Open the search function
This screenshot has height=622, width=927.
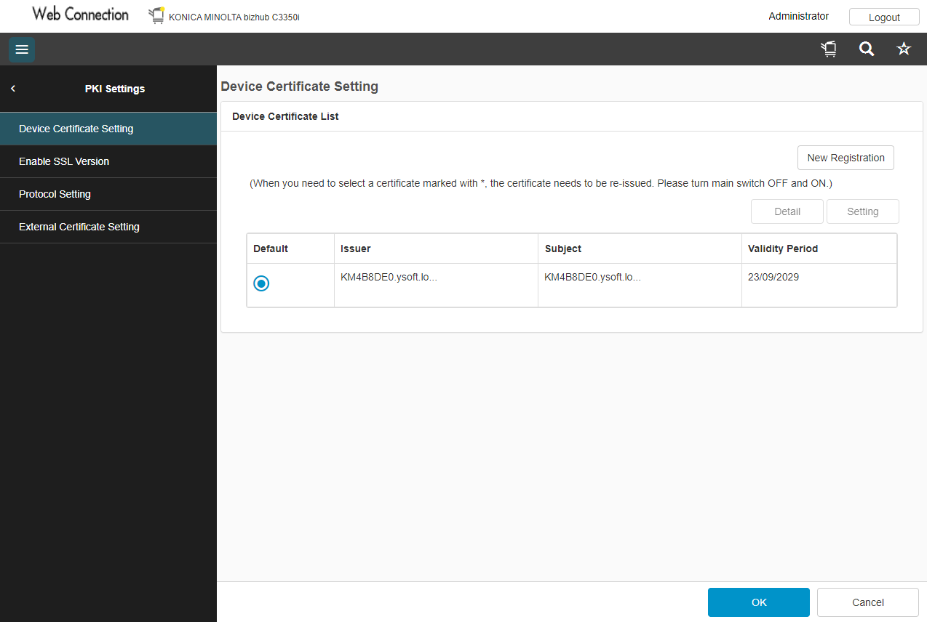(x=866, y=49)
